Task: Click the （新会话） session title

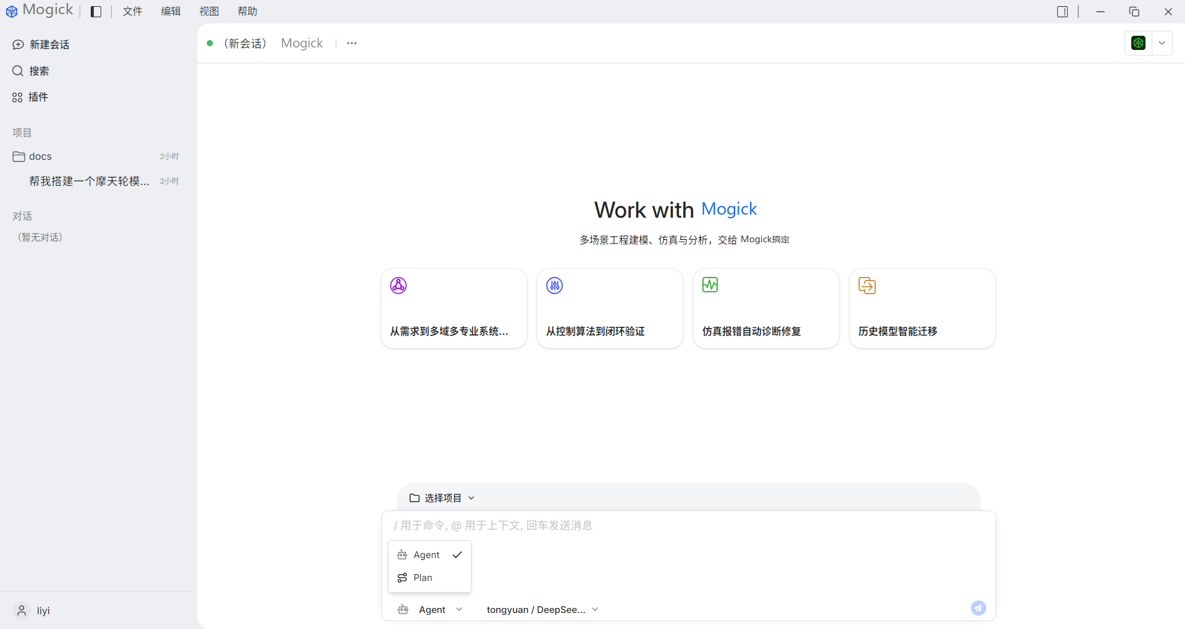Action: click(x=245, y=43)
